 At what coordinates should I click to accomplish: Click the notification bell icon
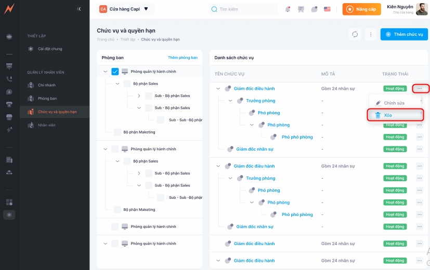click(x=288, y=9)
